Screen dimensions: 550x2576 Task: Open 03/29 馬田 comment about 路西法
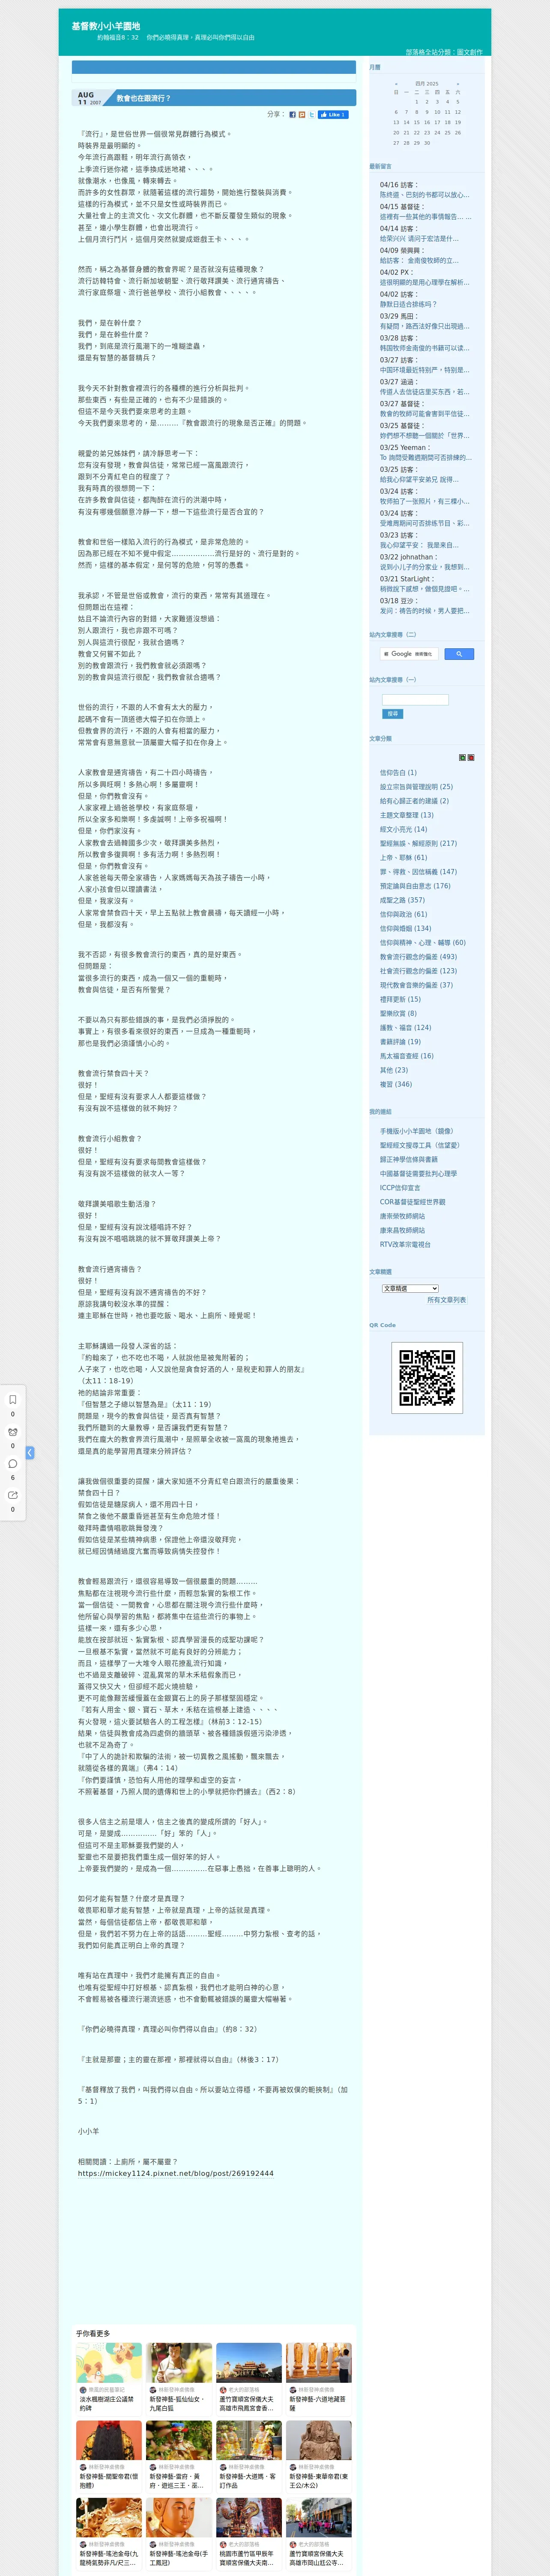tap(424, 326)
